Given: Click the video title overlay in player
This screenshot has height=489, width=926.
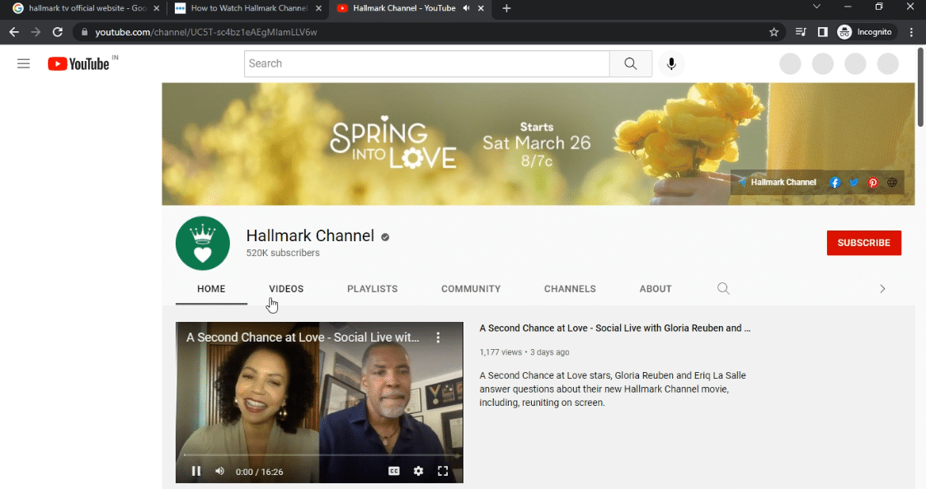Looking at the screenshot, I should tap(303, 338).
